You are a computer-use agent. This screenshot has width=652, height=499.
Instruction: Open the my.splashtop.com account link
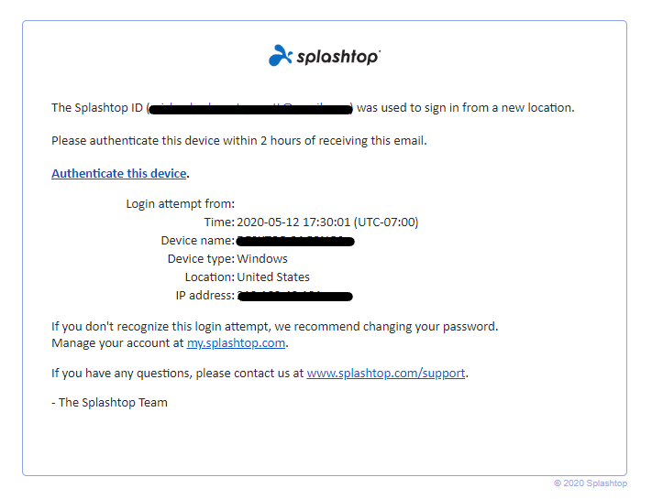click(237, 343)
